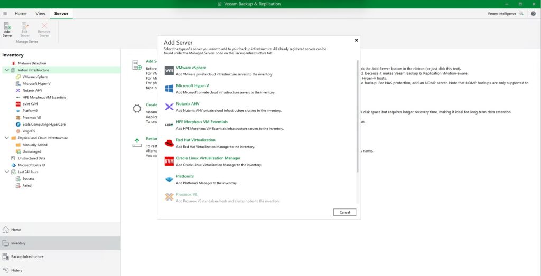Choose Proxmox VE server type link
This screenshot has height=276, width=541.
tap(186, 194)
